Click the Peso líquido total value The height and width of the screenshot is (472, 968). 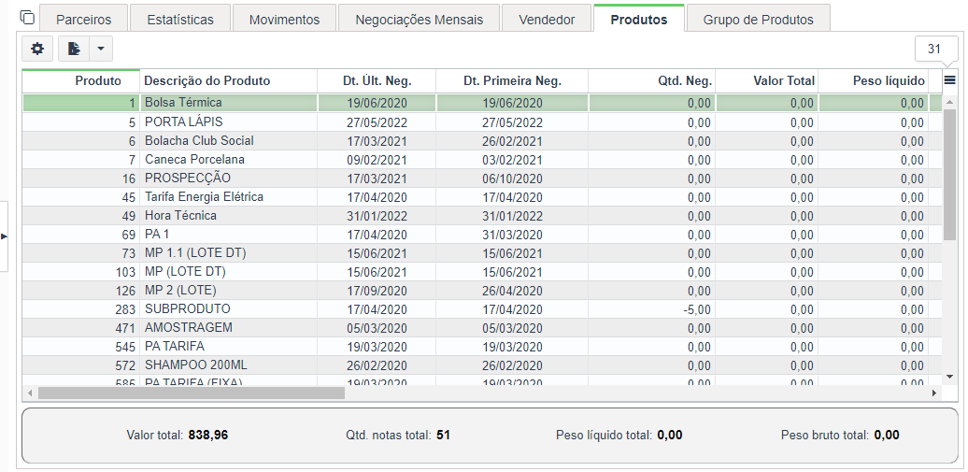pyautogui.click(x=670, y=435)
